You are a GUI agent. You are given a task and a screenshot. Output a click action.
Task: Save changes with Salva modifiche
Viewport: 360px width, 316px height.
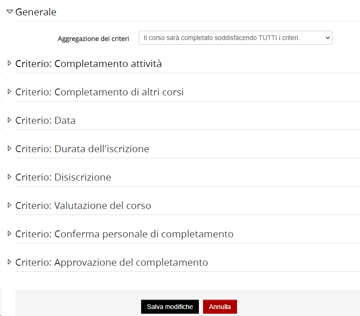tap(170, 307)
